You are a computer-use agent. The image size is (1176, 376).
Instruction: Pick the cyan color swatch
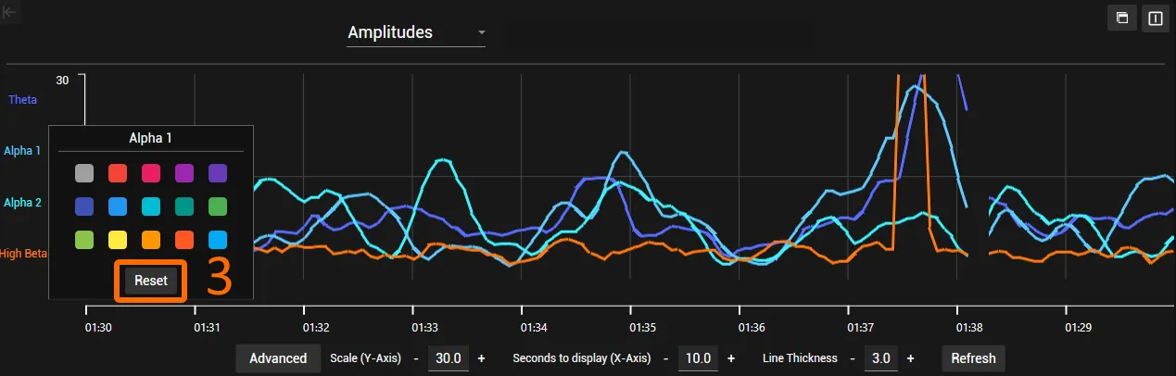151,207
